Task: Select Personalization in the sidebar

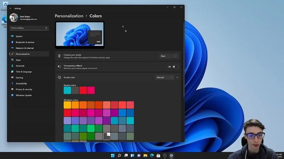Action: pyautogui.click(x=29, y=54)
